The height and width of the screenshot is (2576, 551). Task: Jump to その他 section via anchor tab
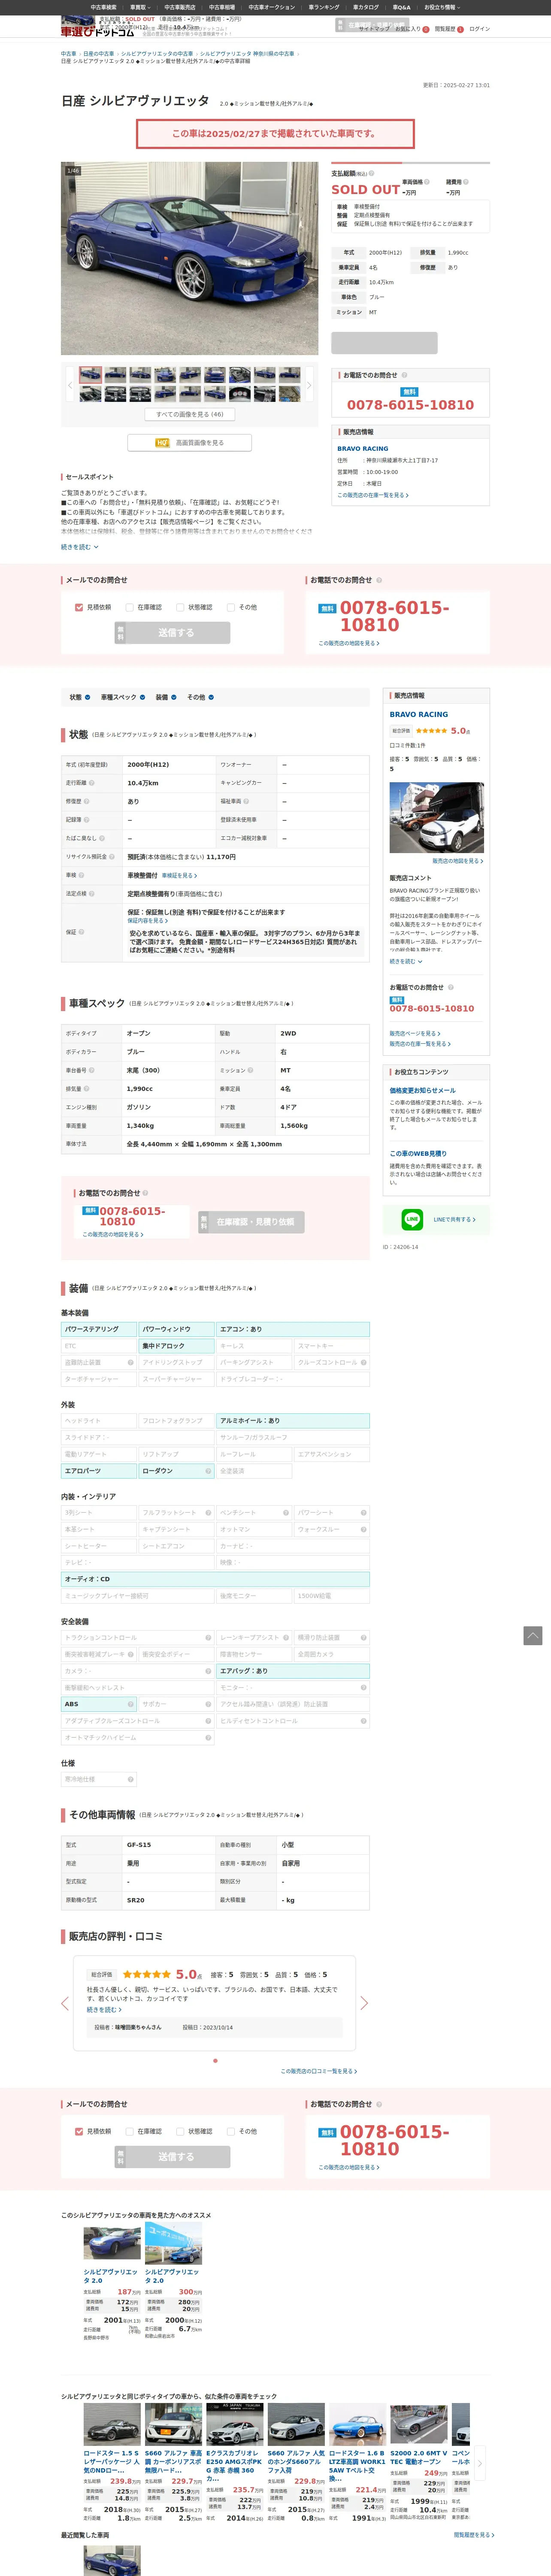[200, 697]
